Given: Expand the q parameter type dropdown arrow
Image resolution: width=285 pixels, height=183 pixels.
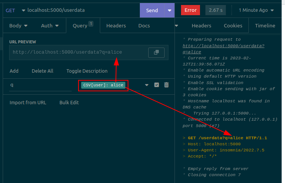Looking at the screenshot, I should [x=147, y=85].
